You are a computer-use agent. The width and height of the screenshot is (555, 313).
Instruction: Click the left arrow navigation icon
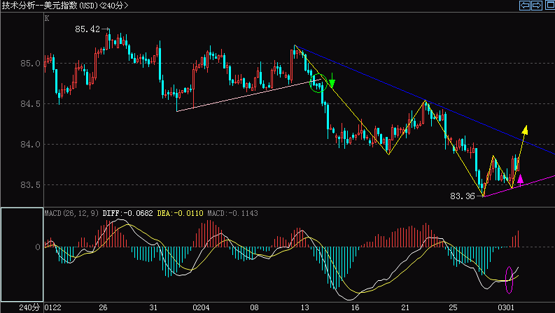click(x=525, y=6)
